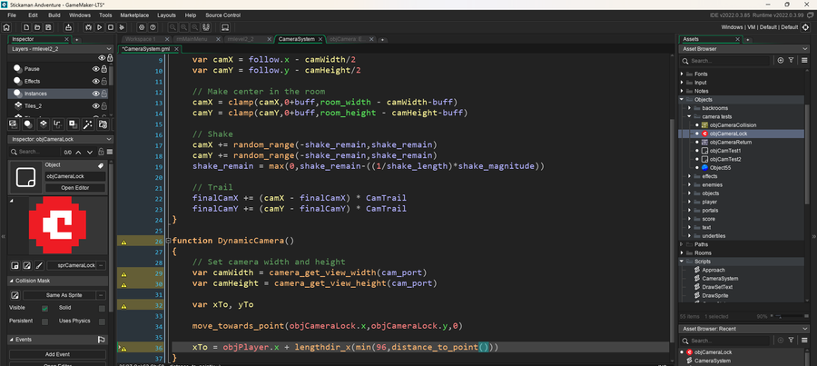Toggle lock on the Pause layer
The width and height of the screenshot is (817, 366).
click(x=104, y=69)
